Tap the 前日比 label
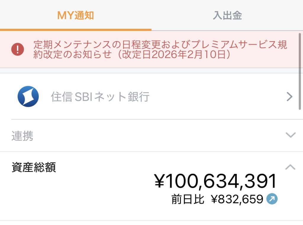 188,200
